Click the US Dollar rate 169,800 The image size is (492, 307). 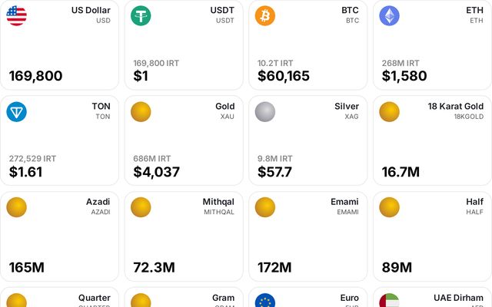[x=36, y=76]
